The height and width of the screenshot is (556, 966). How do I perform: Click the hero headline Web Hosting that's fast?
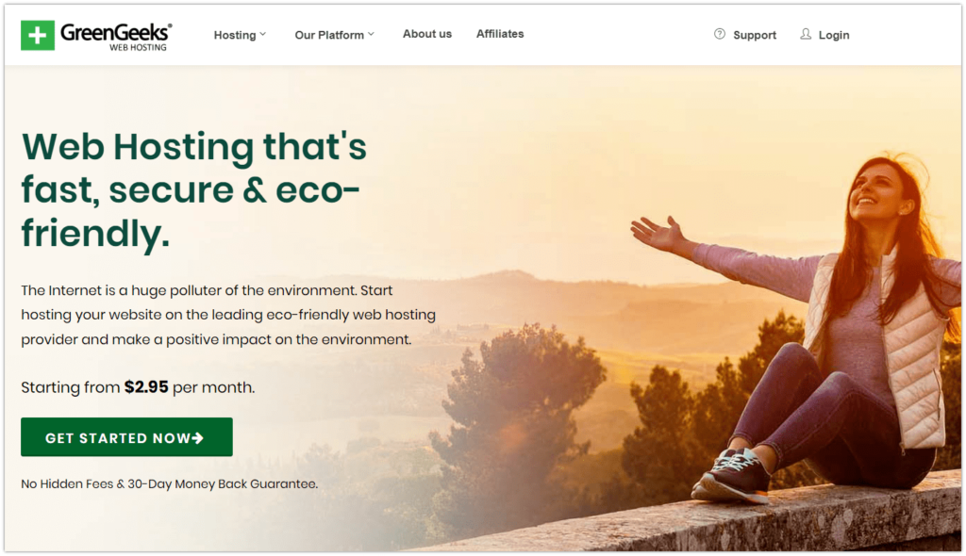point(194,190)
